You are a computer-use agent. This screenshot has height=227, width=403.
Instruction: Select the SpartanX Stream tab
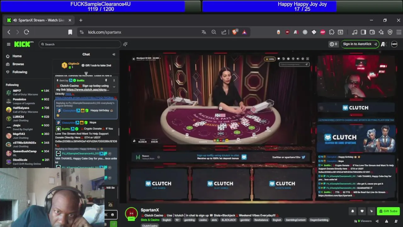point(39,20)
